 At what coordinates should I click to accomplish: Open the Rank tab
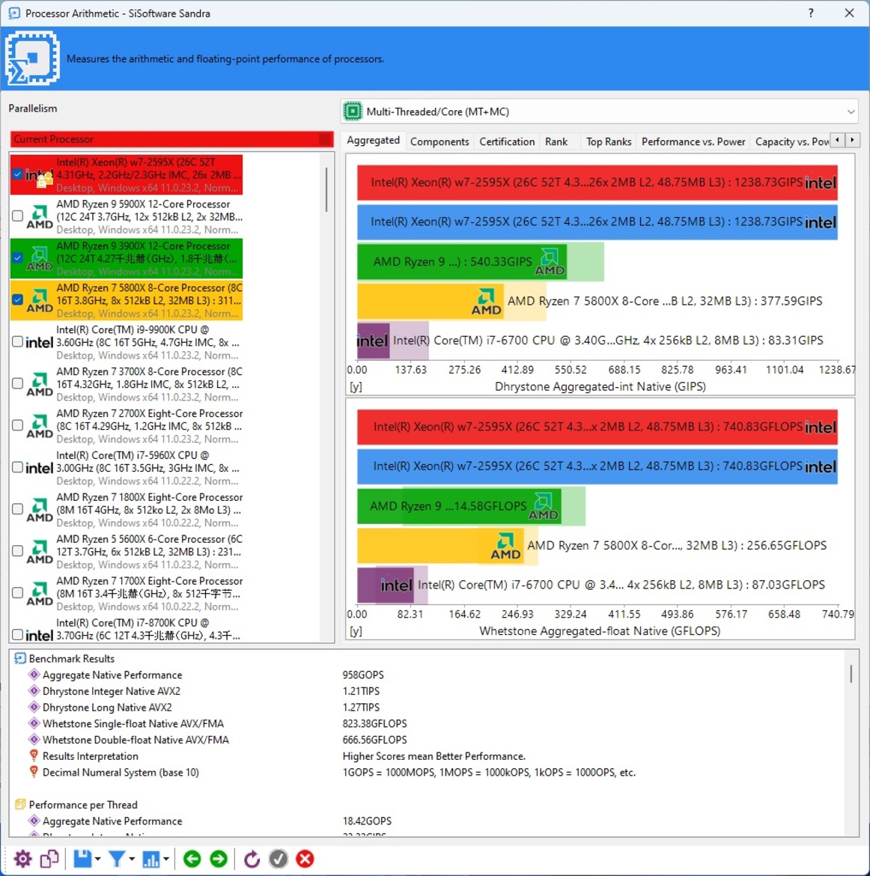556,142
